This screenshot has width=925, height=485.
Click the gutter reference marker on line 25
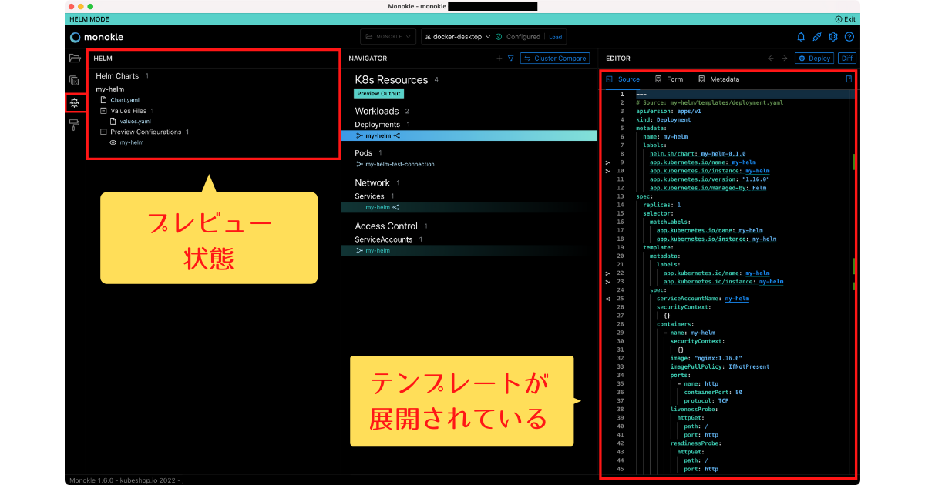coord(607,299)
